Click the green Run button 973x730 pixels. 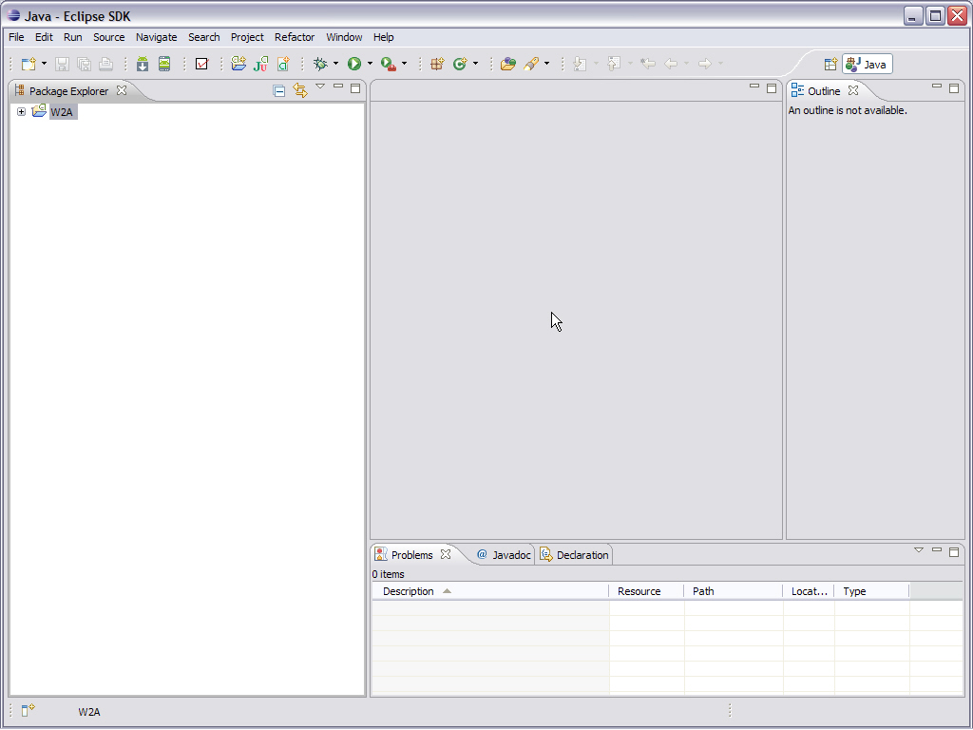(x=354, y=64)
